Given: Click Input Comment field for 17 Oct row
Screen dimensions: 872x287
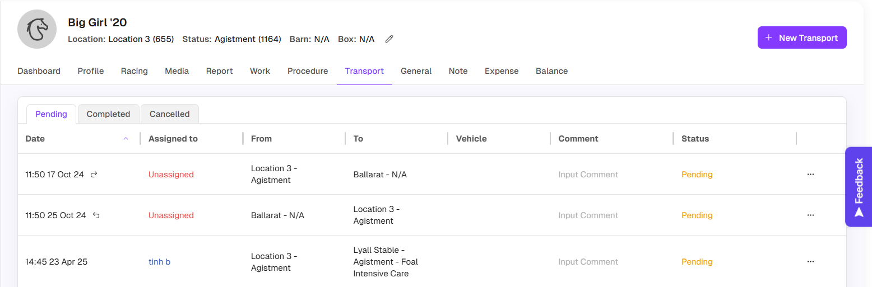Looking at the screenshot, I should click(x=588, y=175).
